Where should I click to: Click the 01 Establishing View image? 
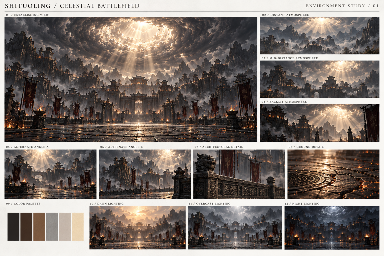[x=131, y=79]
